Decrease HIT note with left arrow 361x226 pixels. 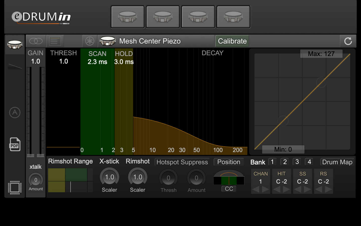pos(277,190)
